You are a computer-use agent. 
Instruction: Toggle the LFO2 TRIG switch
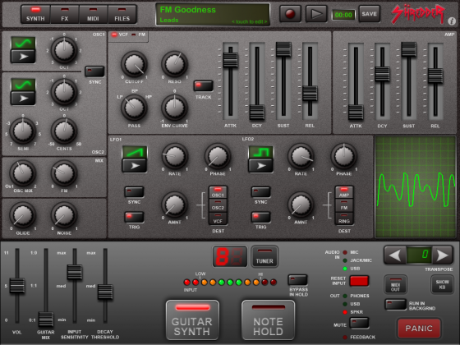[x=261, y=217]
